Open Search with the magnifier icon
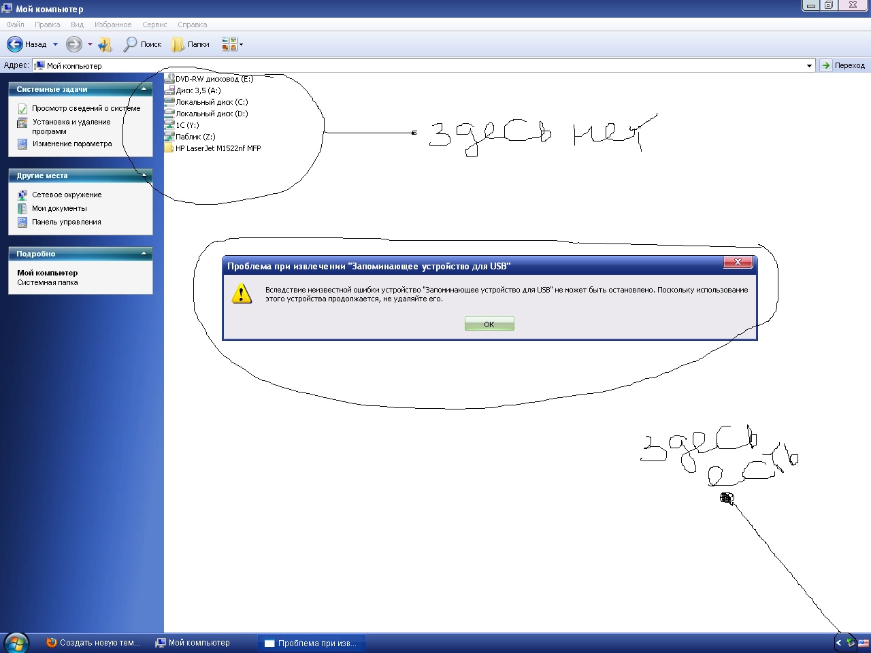This screenshot has height=653, width=871. pyautogui.click(x=129, y=44)
